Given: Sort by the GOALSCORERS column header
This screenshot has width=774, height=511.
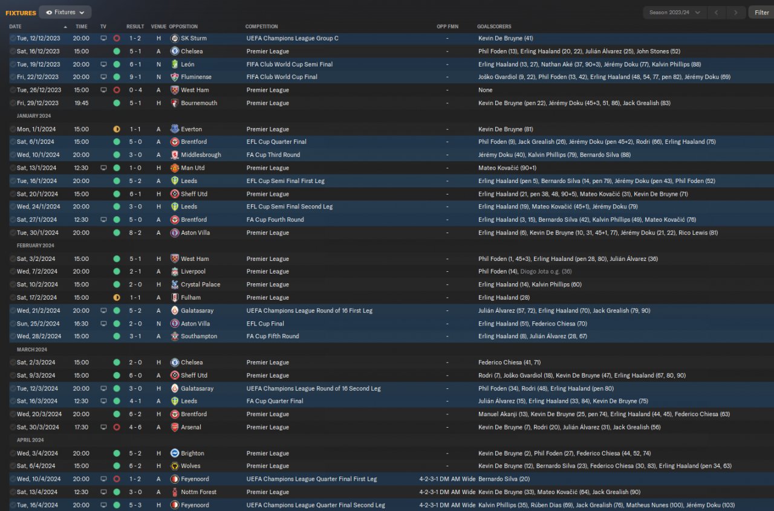Looking at the screenshot, I should 494,27.
